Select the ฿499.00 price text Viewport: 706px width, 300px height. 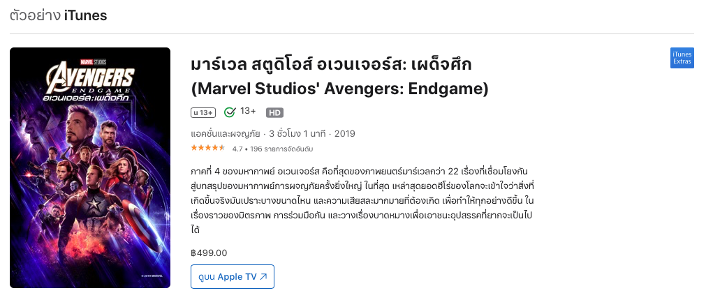click(209, 253)
